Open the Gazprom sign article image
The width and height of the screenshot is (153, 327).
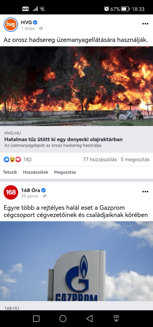pos(76,261)
